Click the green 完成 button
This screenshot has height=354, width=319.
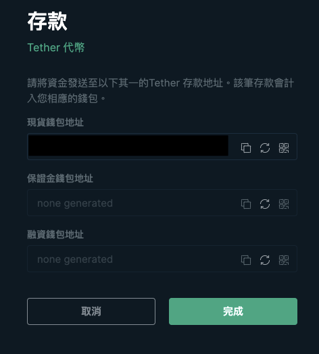point(233,311)
